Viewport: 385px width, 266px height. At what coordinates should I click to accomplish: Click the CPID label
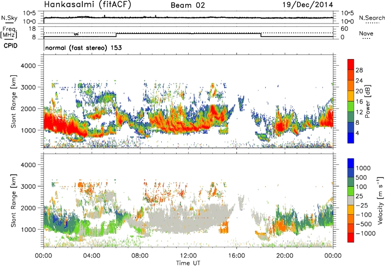(x=11, y=46)
